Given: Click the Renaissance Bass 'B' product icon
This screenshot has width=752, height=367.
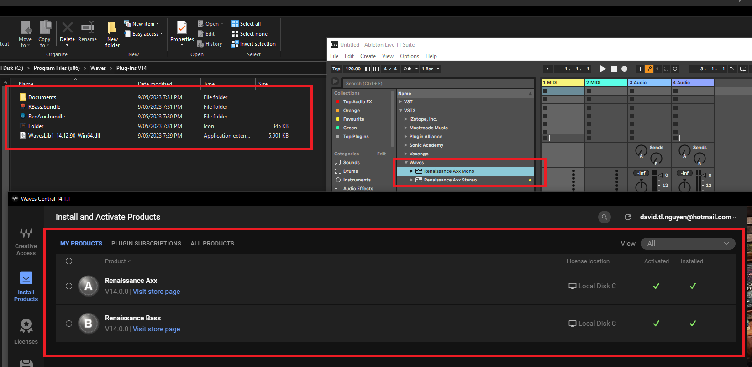Looking at the screenshot, I should [89, 324].
